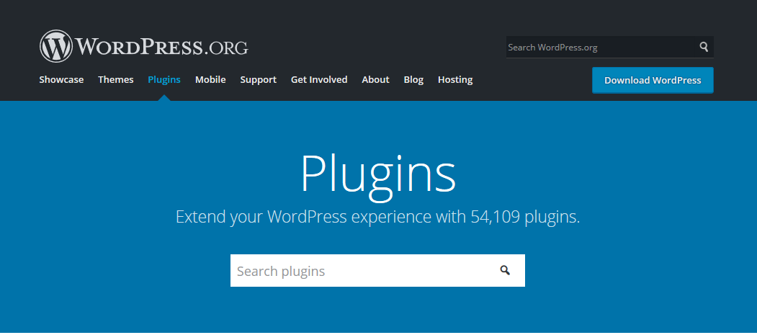757x335 pixels.
Task: Open the Get Involved page
Action: click(x=319, y=80)
